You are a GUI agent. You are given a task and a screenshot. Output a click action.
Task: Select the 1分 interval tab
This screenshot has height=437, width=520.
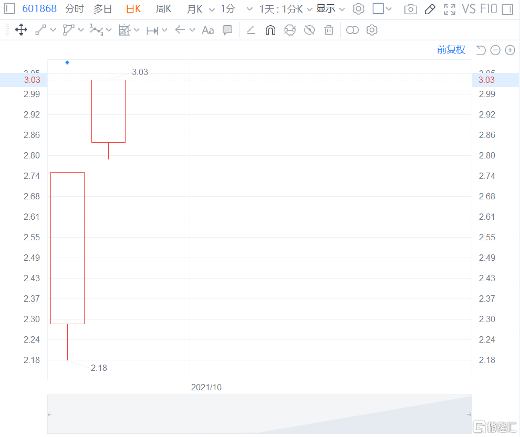pyautogui.click(x=228, y=8)
